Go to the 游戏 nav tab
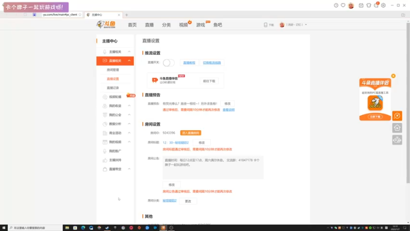 [200, 25]
